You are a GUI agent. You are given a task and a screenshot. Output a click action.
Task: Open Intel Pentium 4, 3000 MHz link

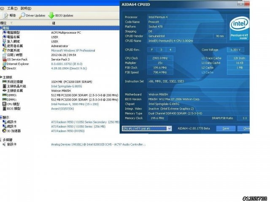click(x=75, y=104)
